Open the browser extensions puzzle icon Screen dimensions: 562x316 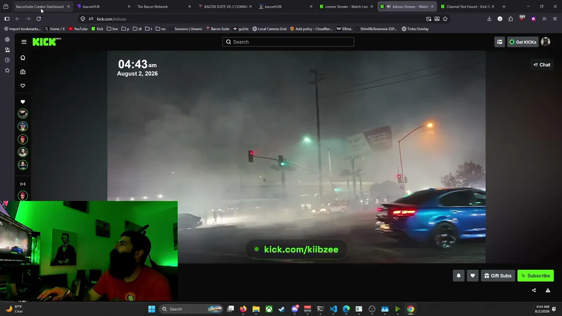point(511,19)
